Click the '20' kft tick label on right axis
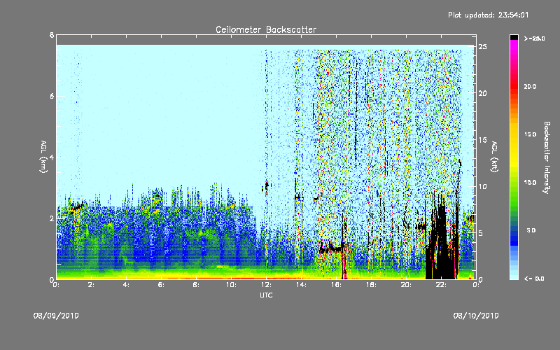This screenshot has height=350, width=560. 482,93
